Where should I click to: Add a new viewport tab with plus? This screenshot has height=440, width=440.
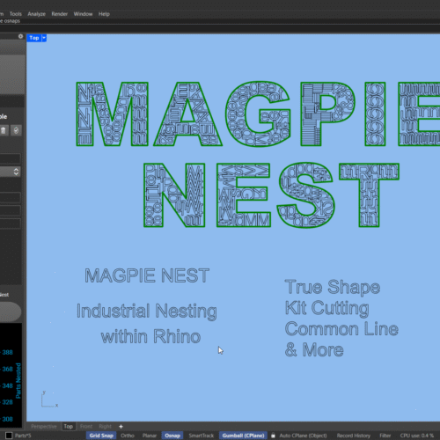click(x=121, y=427)
